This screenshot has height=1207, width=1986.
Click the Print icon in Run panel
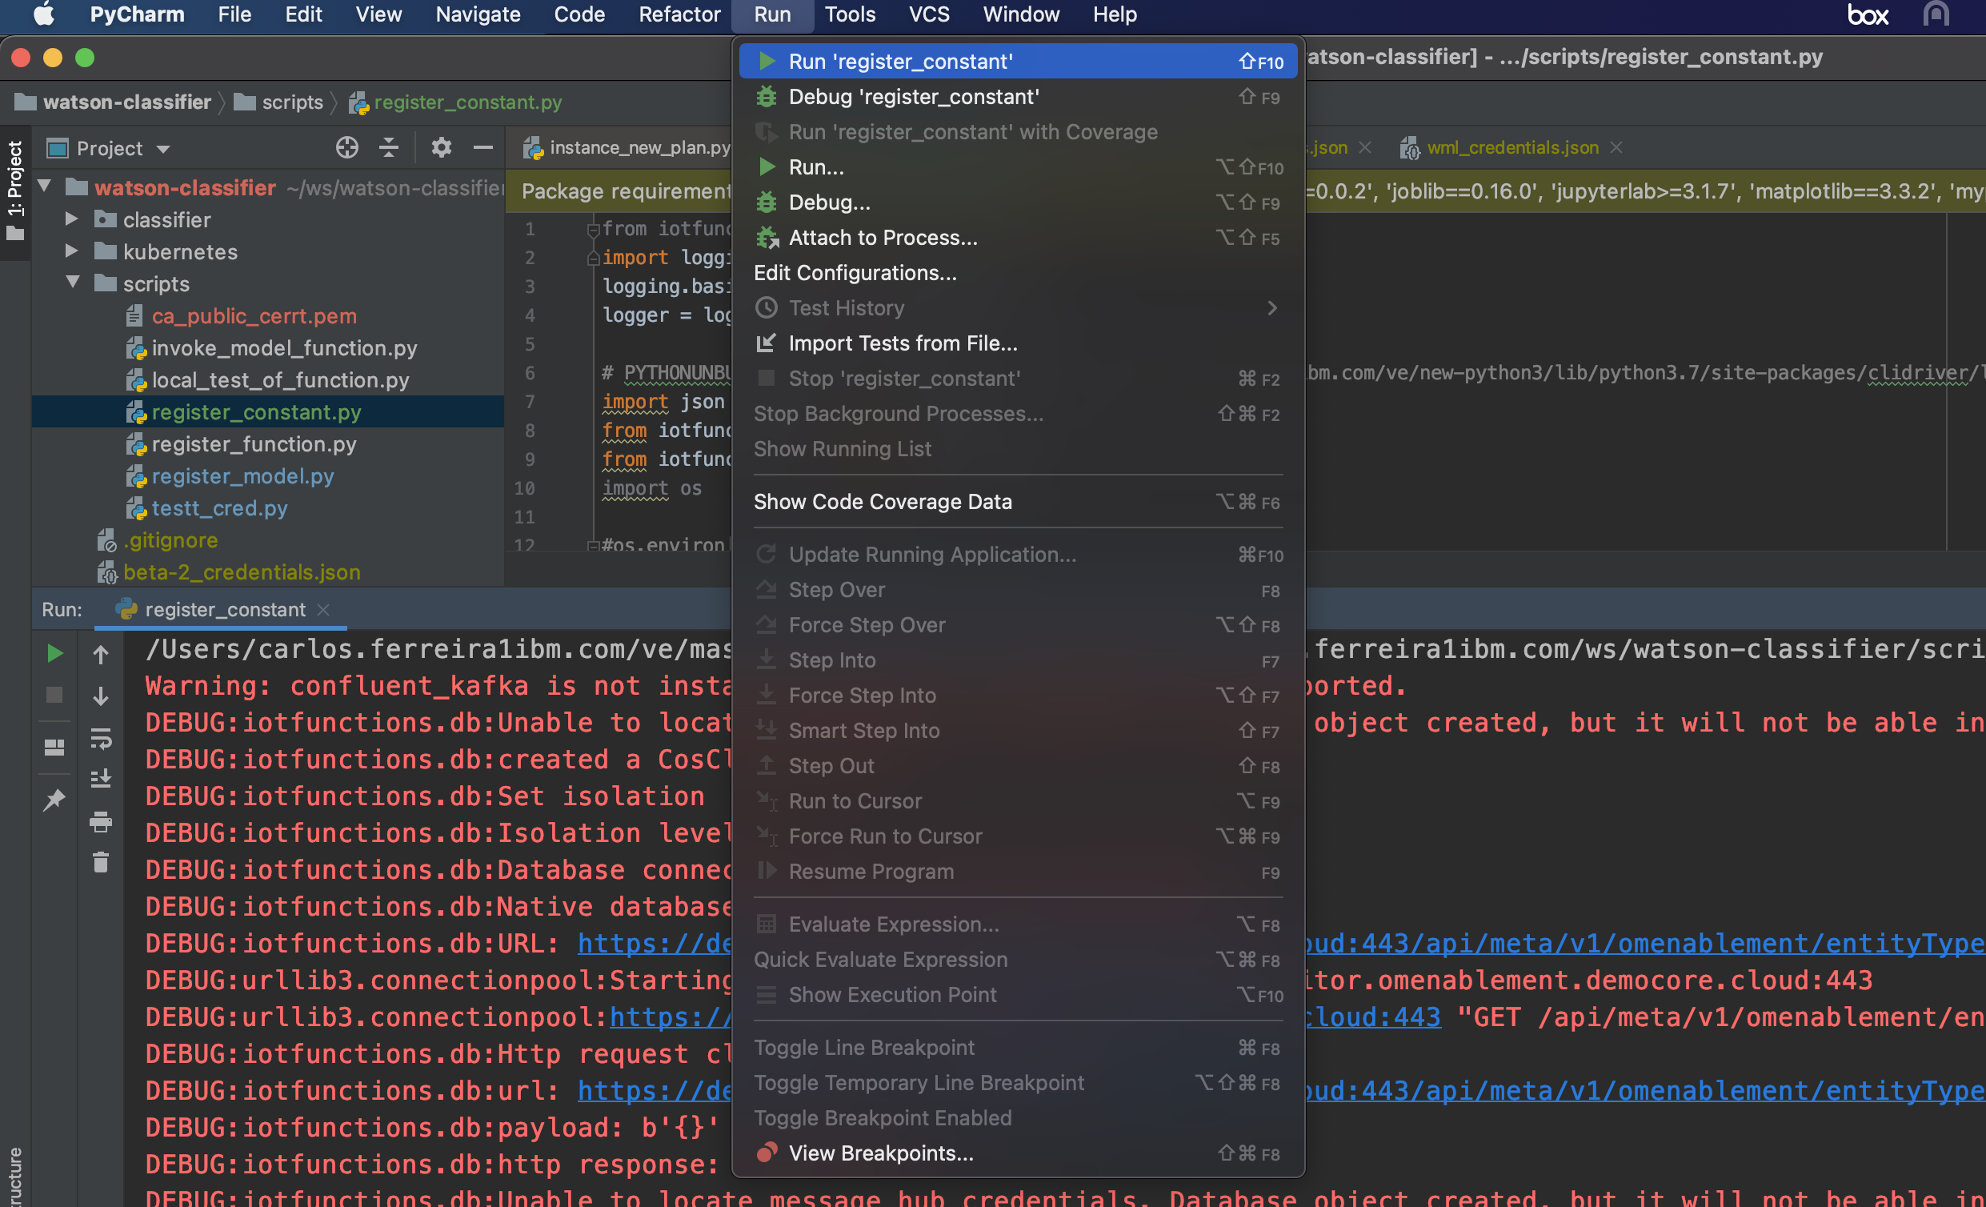point(101,821)
